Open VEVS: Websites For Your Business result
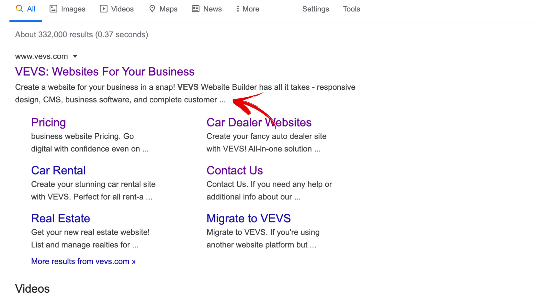This screenshot has height=301, width=535. [105, 72]
